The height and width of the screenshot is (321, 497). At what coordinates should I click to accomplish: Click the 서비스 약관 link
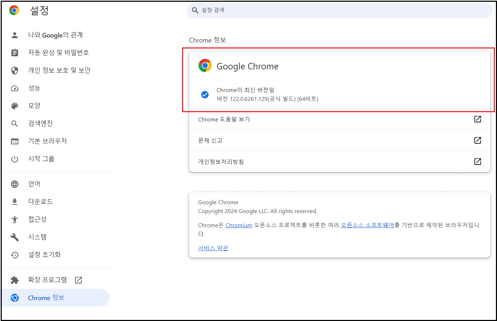point(213,248)
